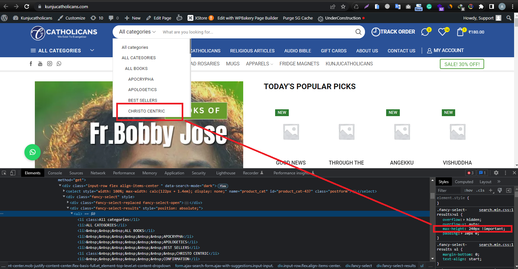
Task: Open the wishlist heart icon
Action: (x=443, y=32)
